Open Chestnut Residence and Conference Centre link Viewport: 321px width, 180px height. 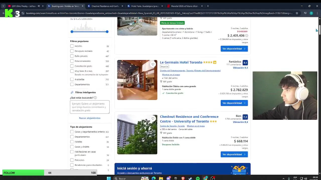pyautogui.click(x=189, y=119)
